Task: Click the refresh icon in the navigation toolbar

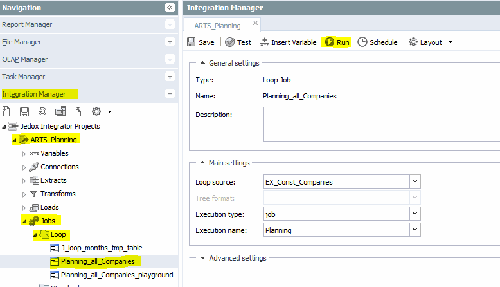Action: (x=42, y=111)
